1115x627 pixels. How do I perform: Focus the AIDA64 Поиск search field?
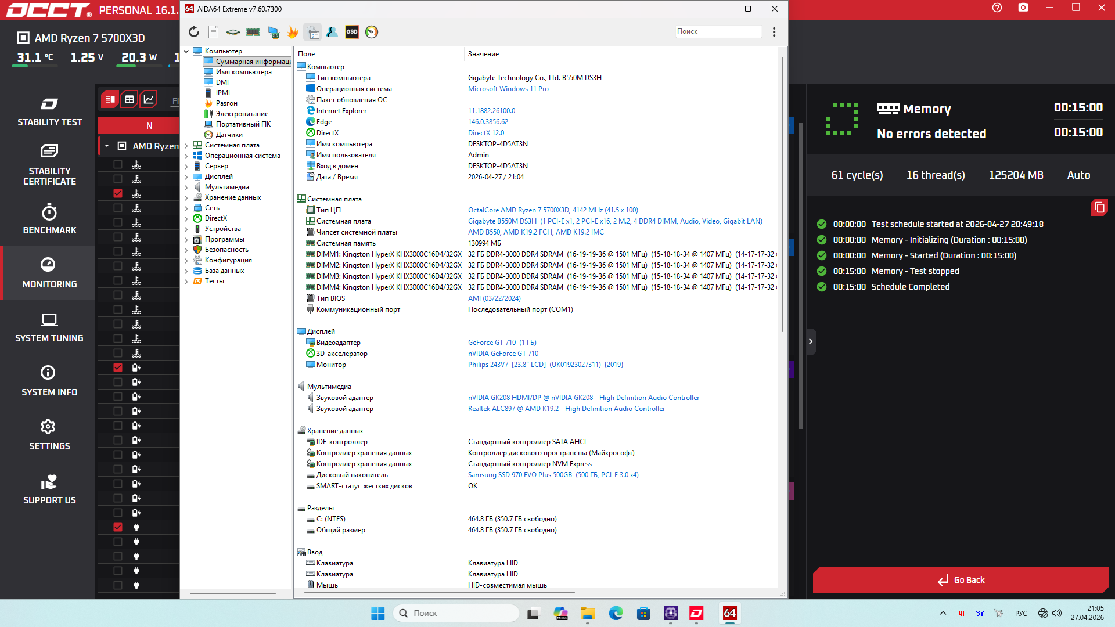718,31
